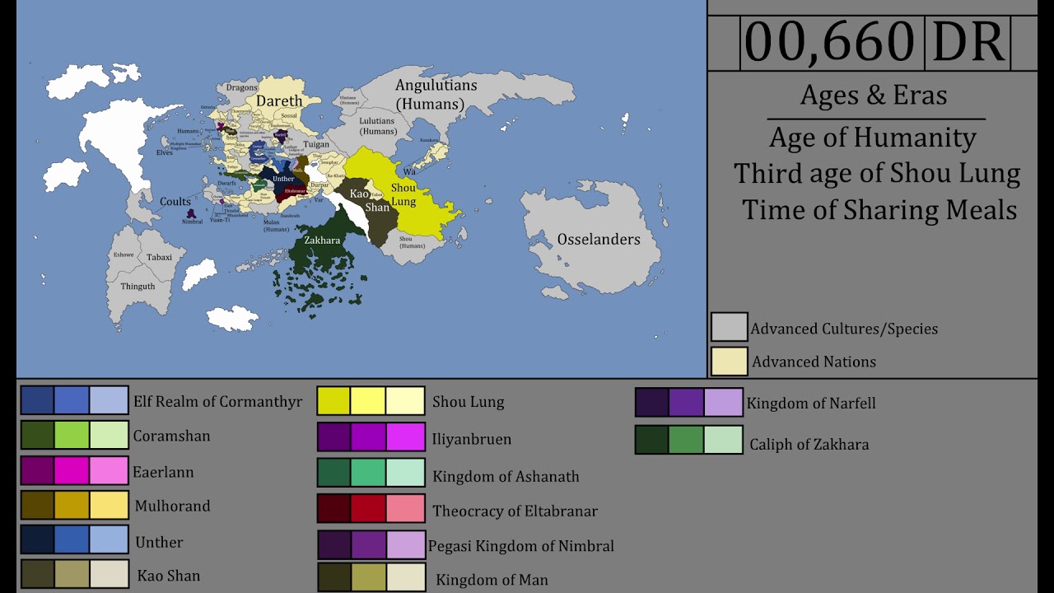Click the pale yellow Shou Lung swatch
The width and height of the screenshot is (1054, 593).
pyautogui.click(x=405, y=401)
